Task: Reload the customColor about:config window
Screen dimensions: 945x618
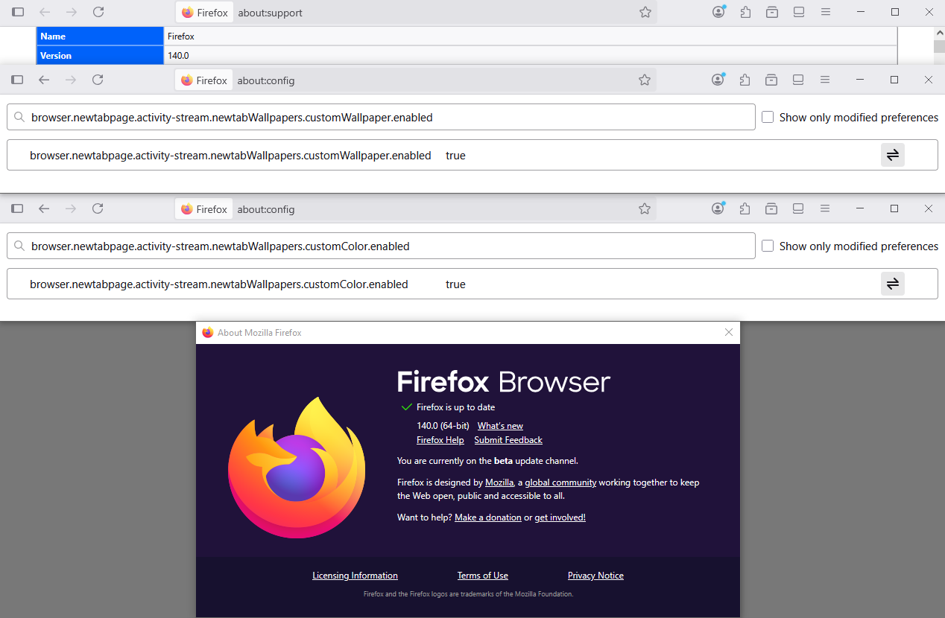Action: pos(98,208)
